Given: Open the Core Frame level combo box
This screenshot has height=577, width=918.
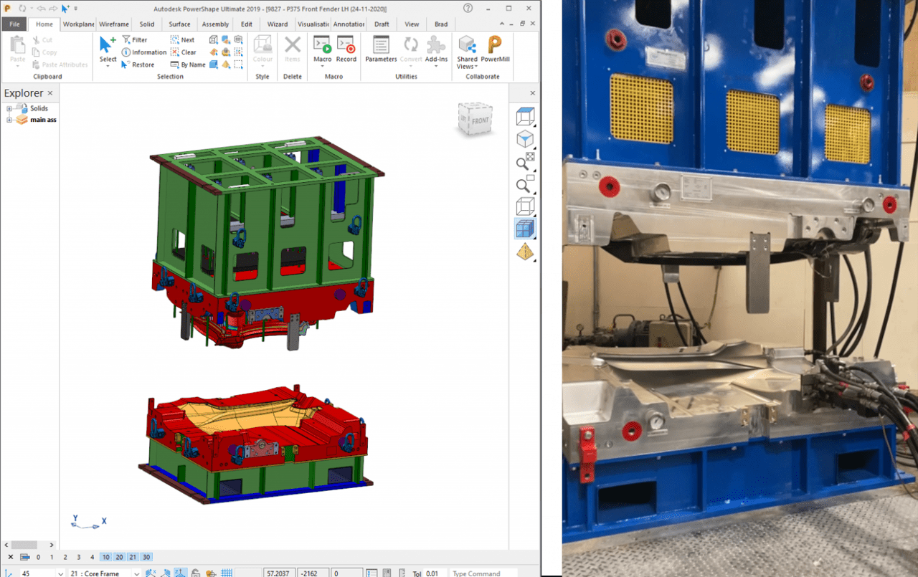Looking at the screenshot, I should [136, 573].
